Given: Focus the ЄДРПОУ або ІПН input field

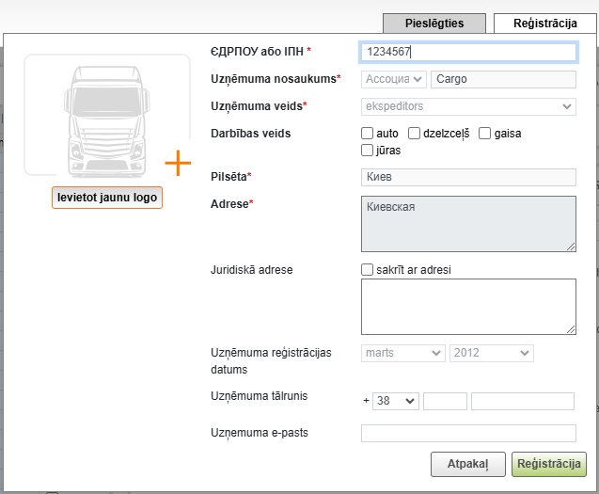Looking at the screenshot, I should [x=467, y=53].
